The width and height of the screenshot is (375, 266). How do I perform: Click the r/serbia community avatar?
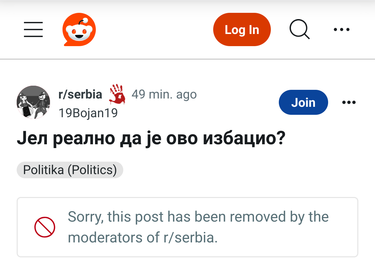(x=33, y=102)
